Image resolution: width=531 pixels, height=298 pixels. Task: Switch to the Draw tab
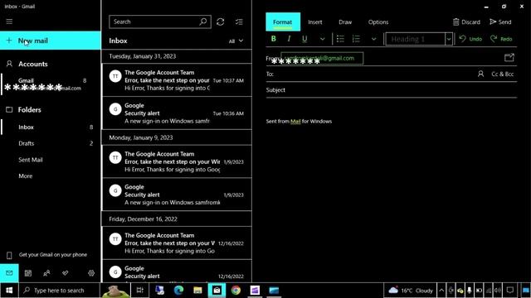click(x=345, y=22)
